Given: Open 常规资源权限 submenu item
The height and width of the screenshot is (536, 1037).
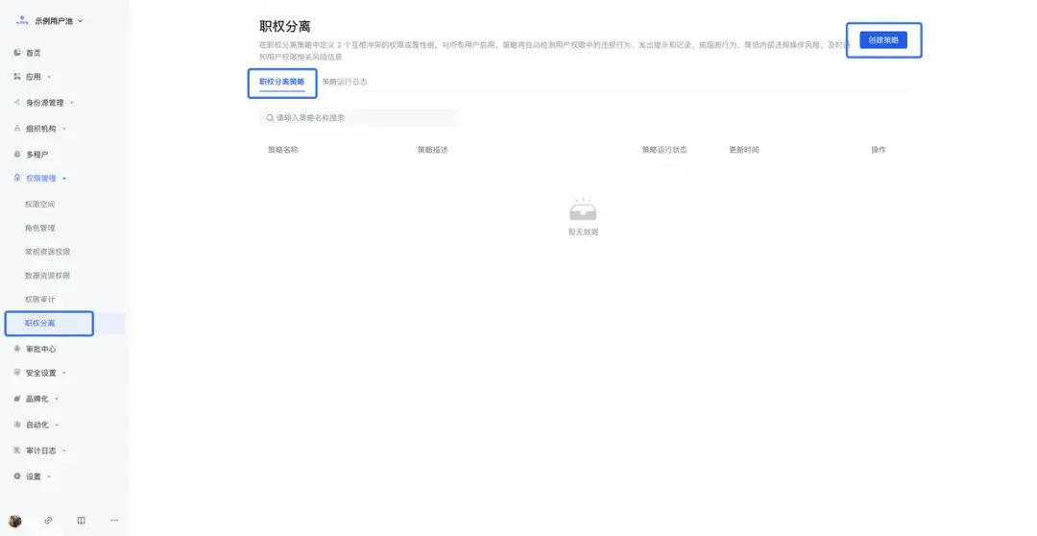Looking at the screenshot, I should (x=48, y=252).
